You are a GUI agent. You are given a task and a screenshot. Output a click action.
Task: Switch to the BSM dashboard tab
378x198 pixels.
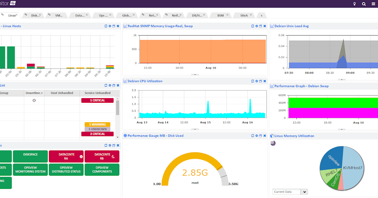(x=220, y=15)
